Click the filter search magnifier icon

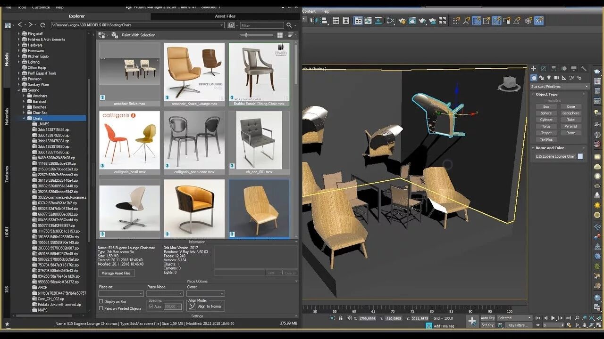point(289,25)
